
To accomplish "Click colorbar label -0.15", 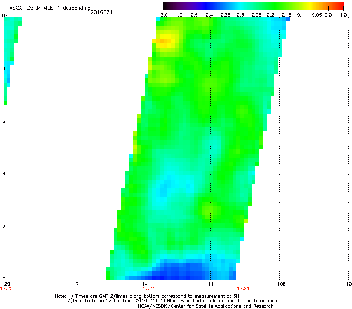I will point(284,15).
